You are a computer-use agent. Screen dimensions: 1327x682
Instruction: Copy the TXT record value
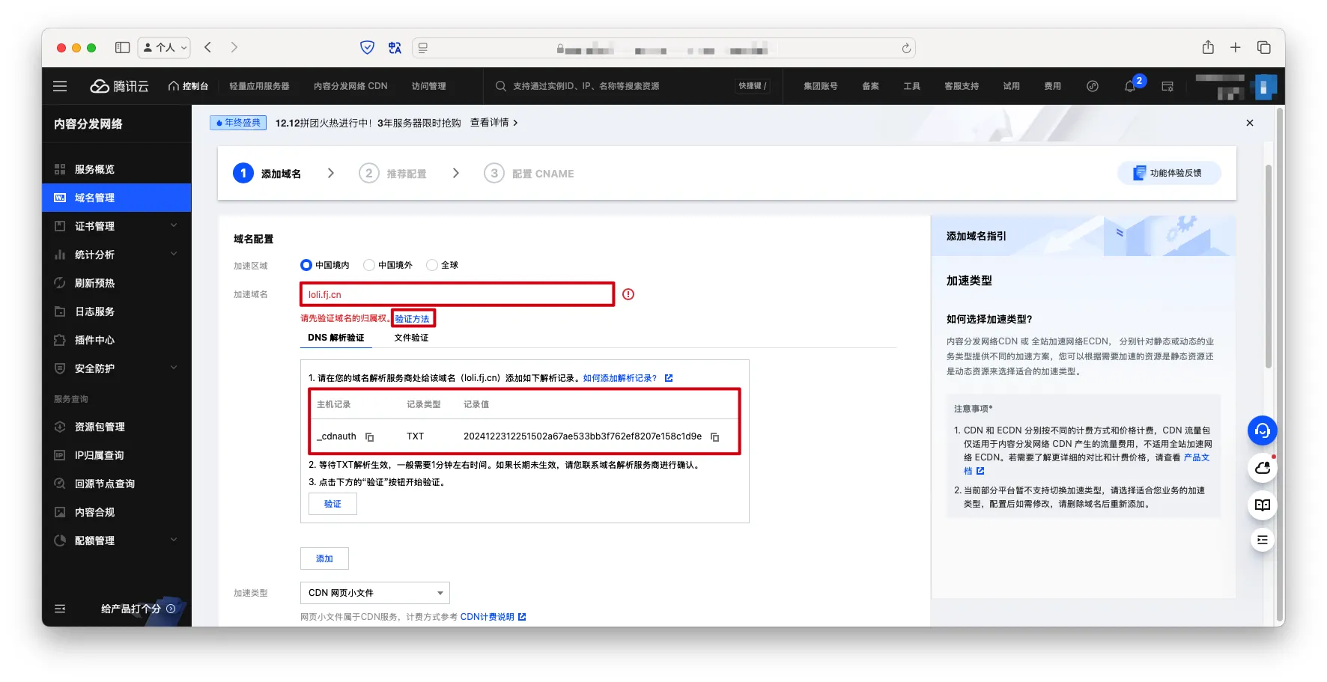714,437
